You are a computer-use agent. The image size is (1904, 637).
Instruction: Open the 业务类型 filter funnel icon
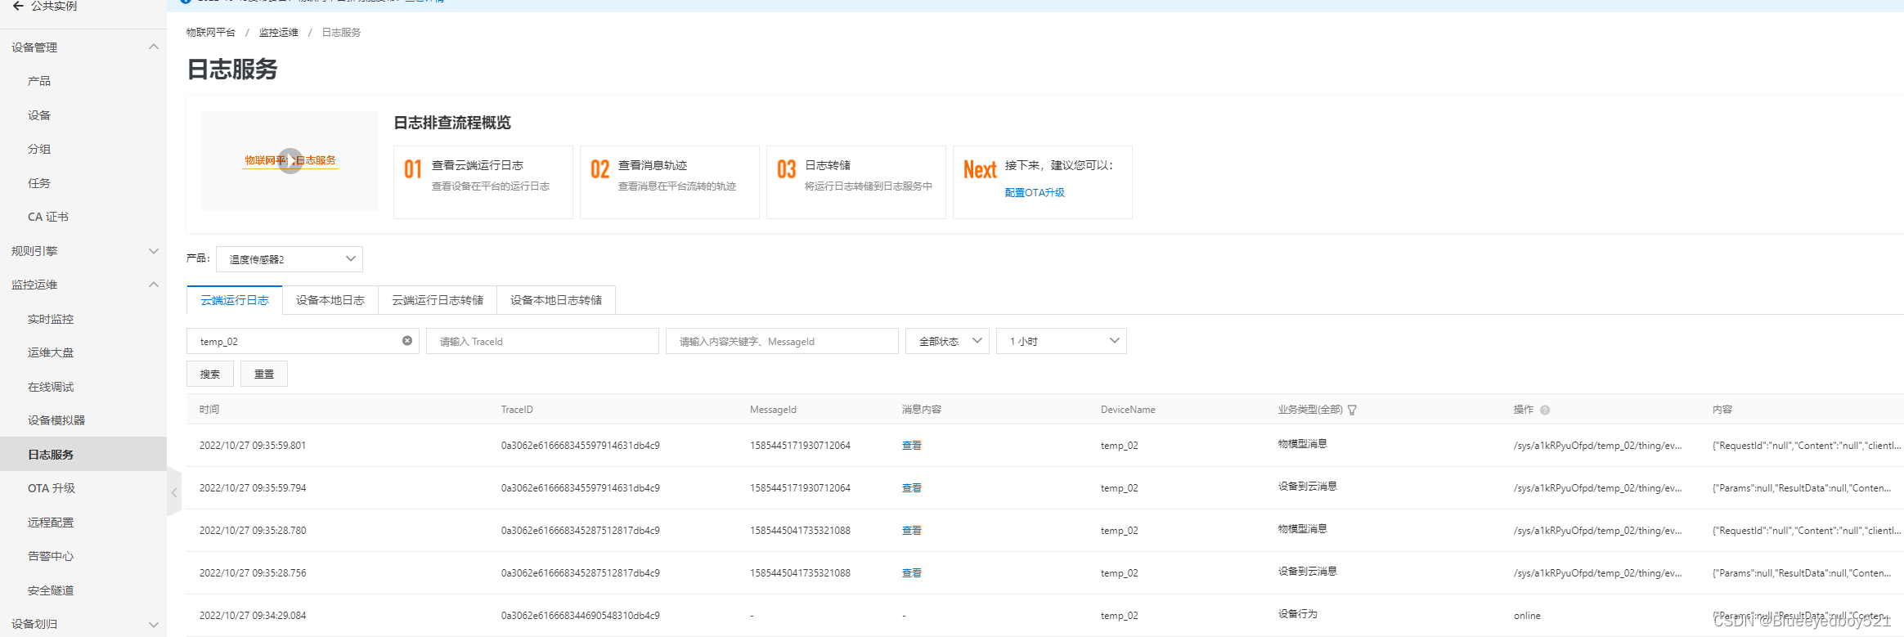point(1352,410)
